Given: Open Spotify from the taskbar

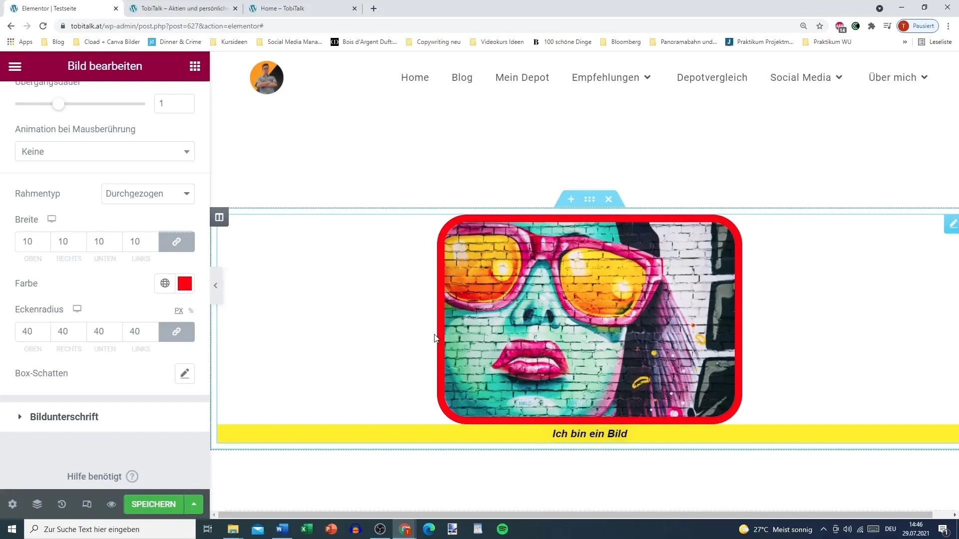Looking at the screenshot, I should pyautogui.click(x=502, y=529).
